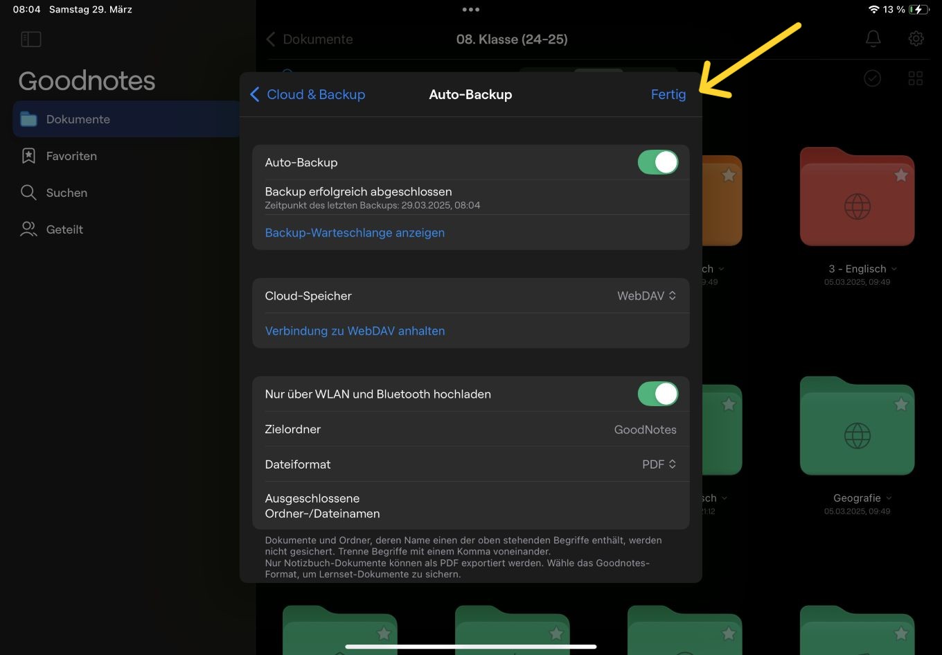942x655 pixels.
Task: Open Backup-Warteschlange anzeigen link
Action: (355, 233)
